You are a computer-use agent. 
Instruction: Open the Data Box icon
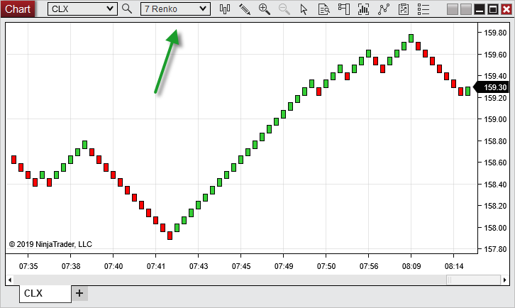(x=324, y=9)
